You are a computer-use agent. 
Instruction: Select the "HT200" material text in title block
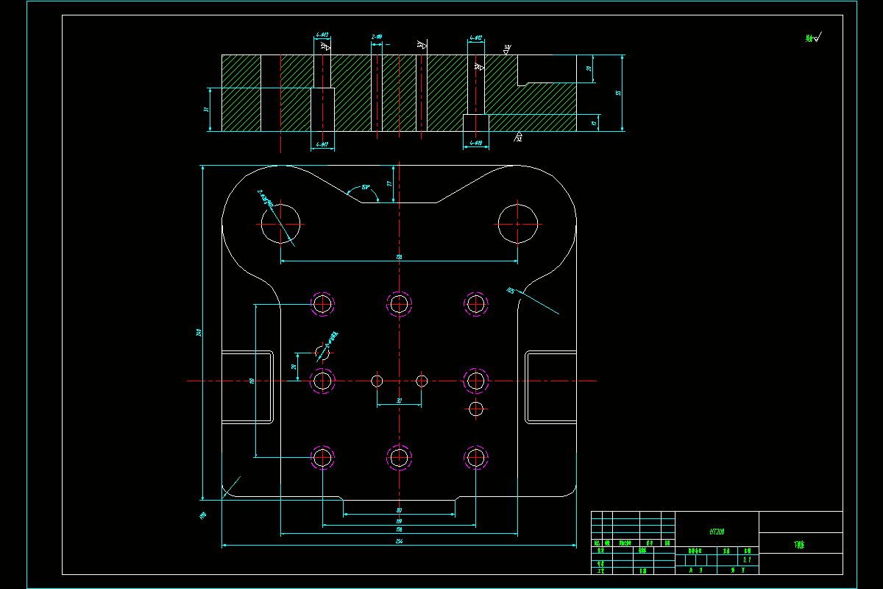[x=717, y=531]
